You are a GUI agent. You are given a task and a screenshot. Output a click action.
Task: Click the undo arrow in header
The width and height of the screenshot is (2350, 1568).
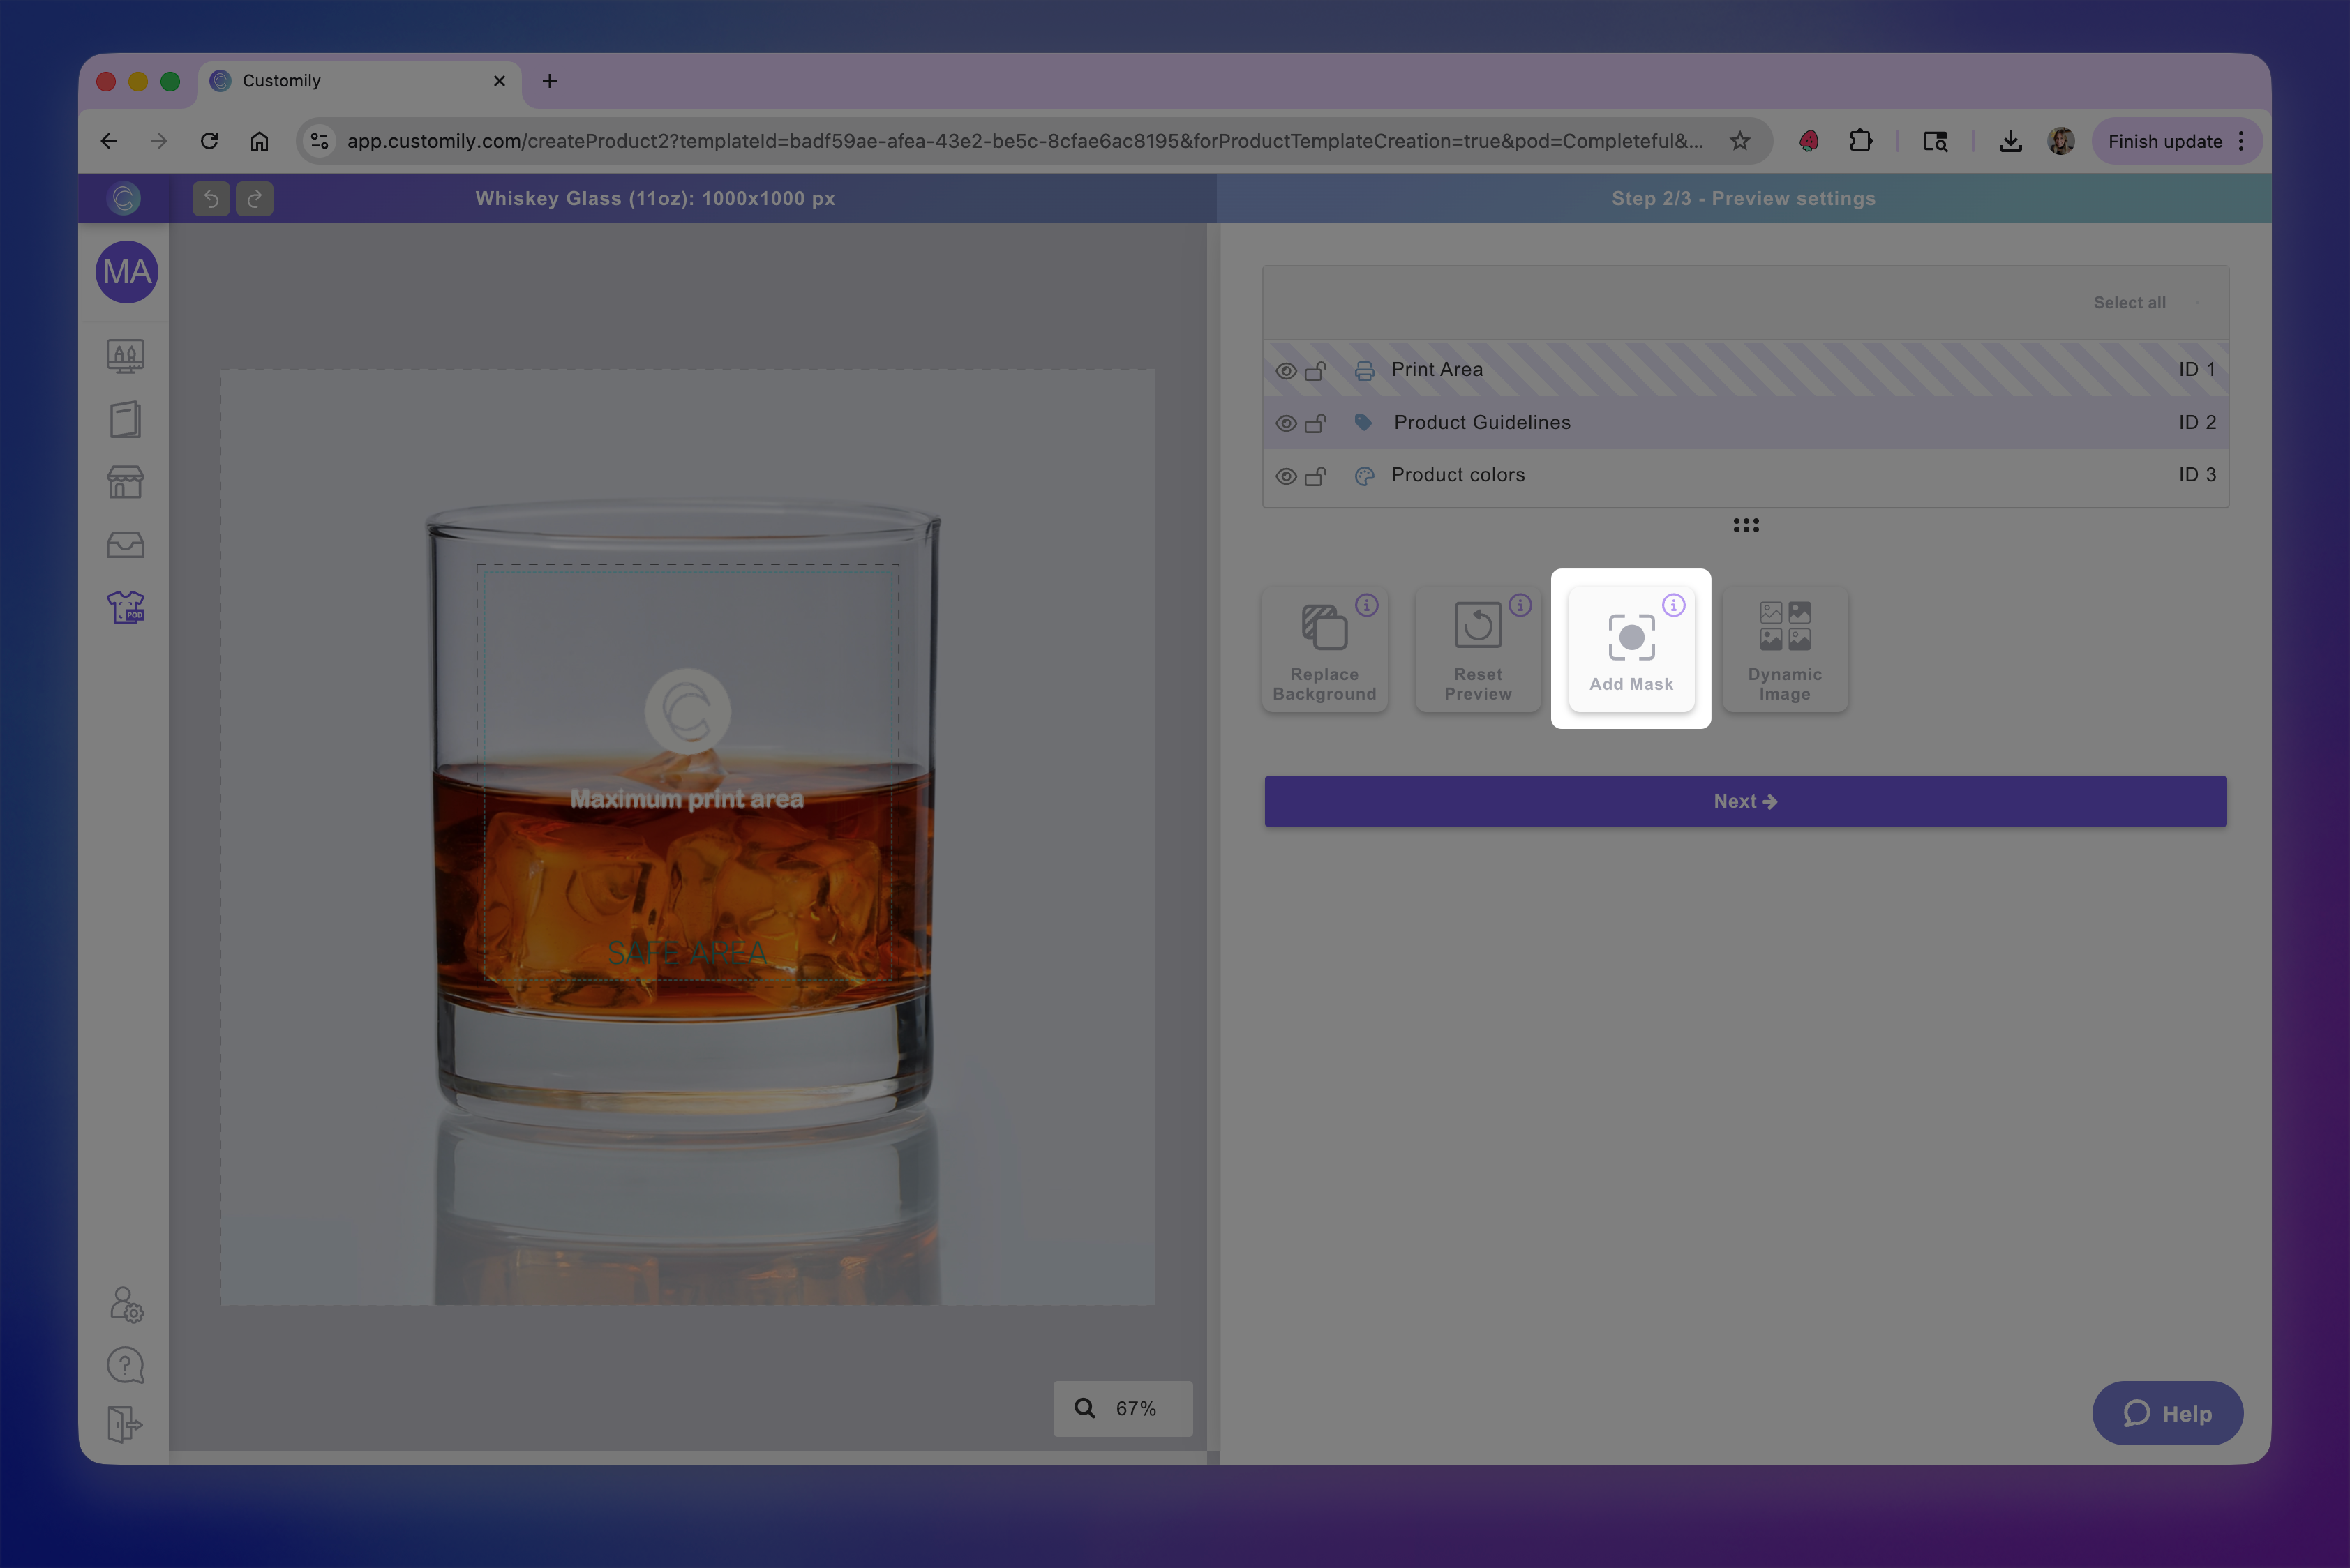211,199
